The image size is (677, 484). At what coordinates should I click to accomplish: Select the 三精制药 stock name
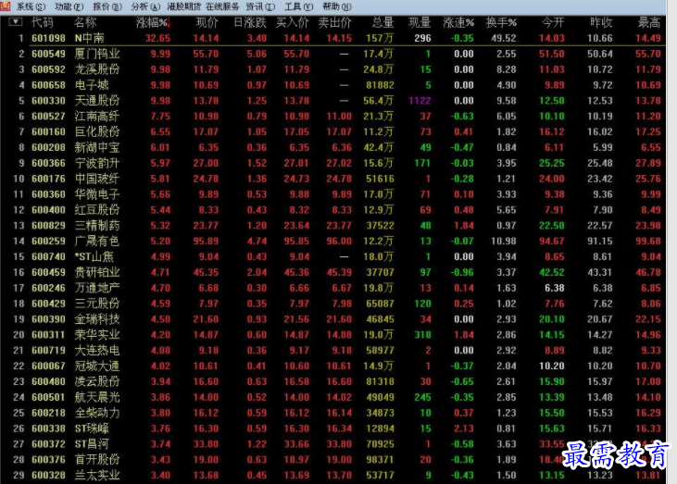pyautogui.click(x=97, y=225)
